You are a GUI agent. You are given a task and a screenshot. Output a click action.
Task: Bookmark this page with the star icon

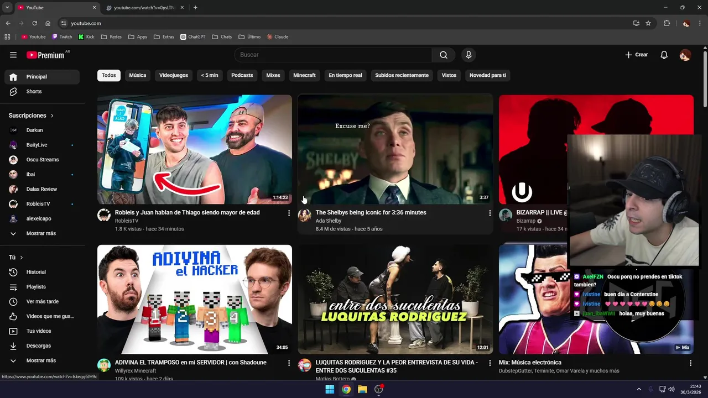tap(648, 23)
